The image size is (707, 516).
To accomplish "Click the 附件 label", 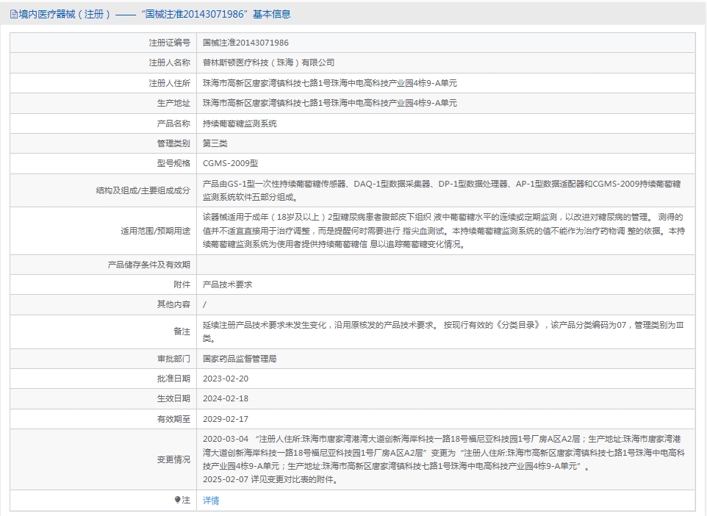I will click(182, 284).
